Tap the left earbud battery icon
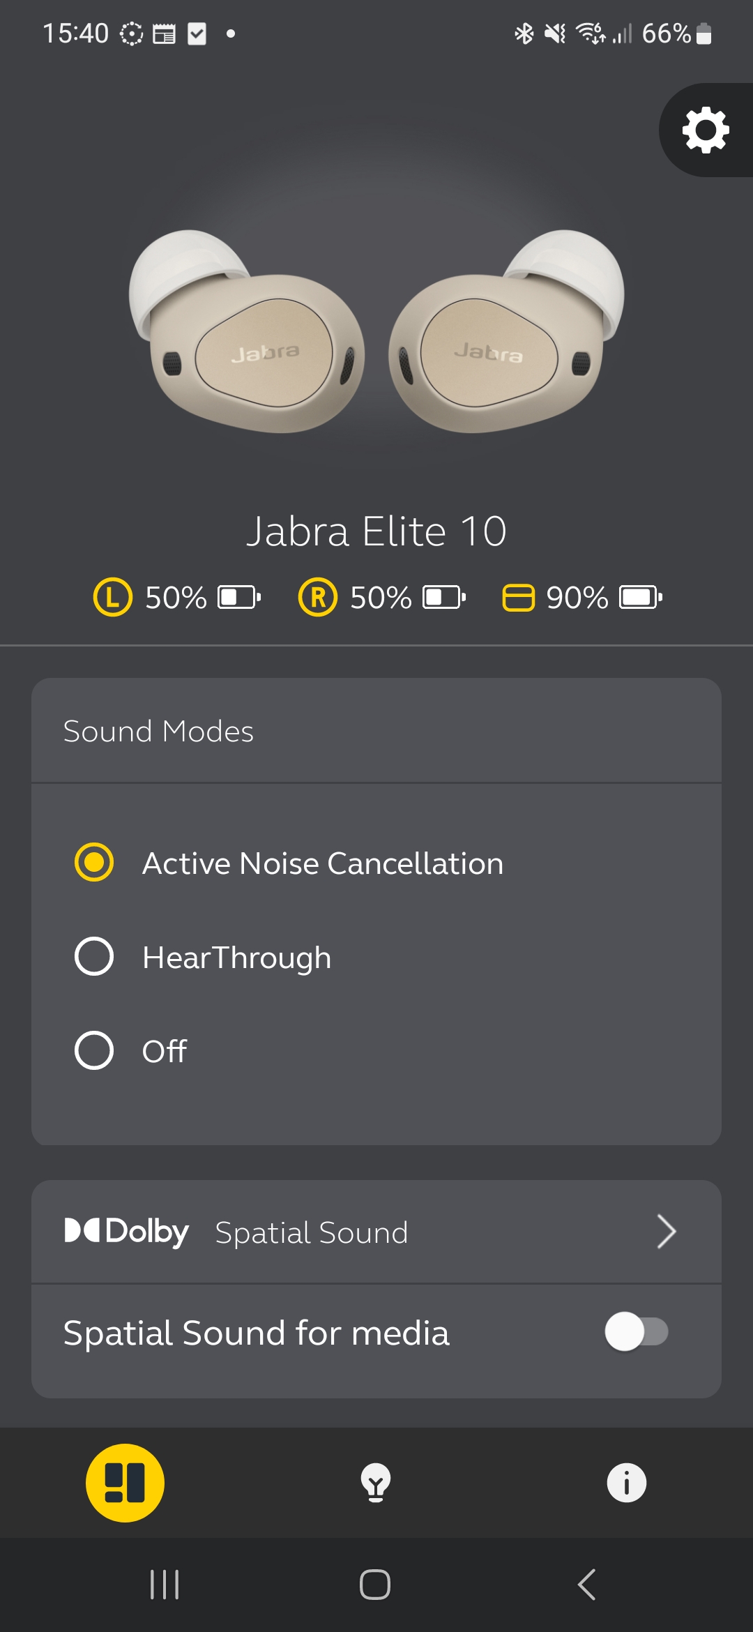The height and width of the screenshot is (1632, 753). (239, 598)
